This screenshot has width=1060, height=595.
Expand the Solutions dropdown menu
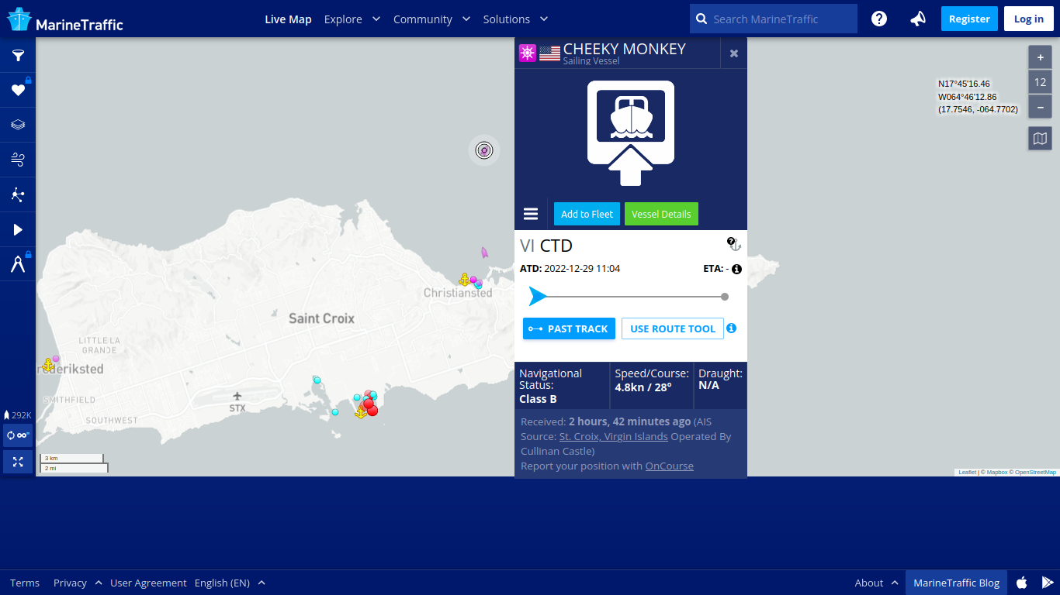pyautogui.click(x=515, y=19)
